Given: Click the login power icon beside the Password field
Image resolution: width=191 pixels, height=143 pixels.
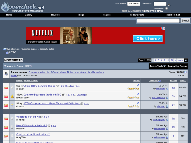Looking at the screenshot, I should (169, 5).
